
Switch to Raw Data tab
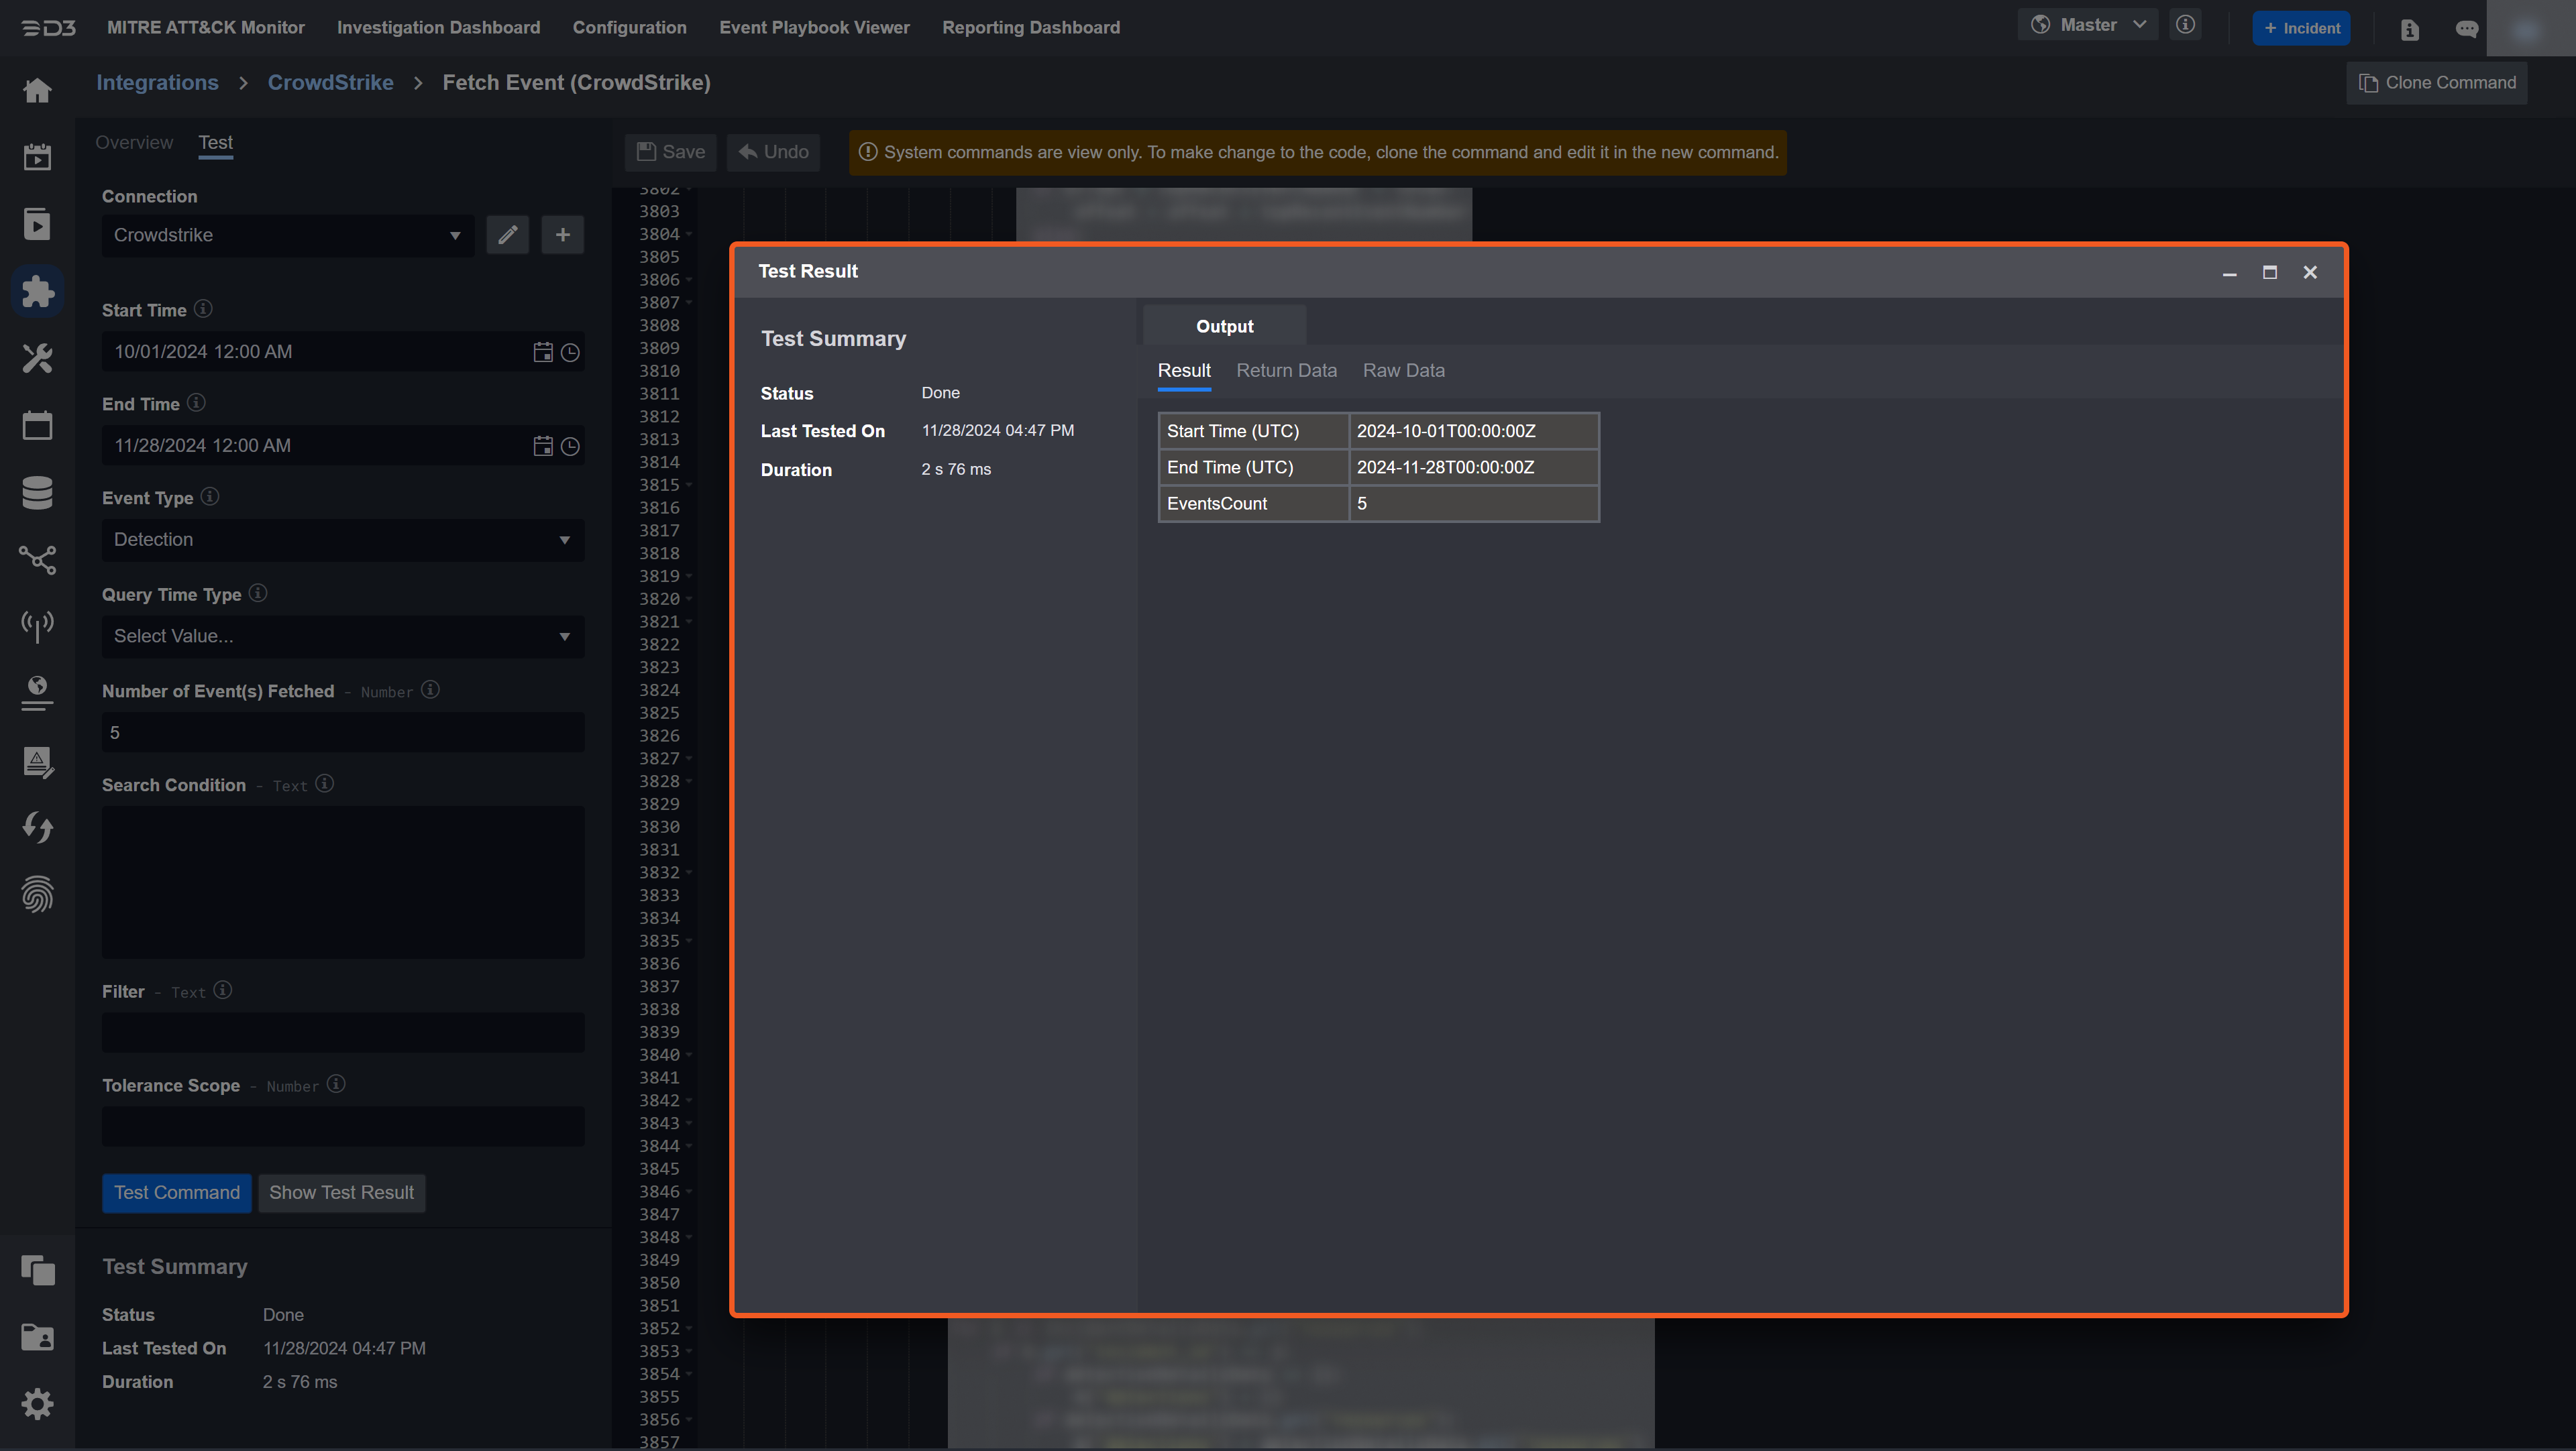pyautogui.click(x=1403, y=371)
